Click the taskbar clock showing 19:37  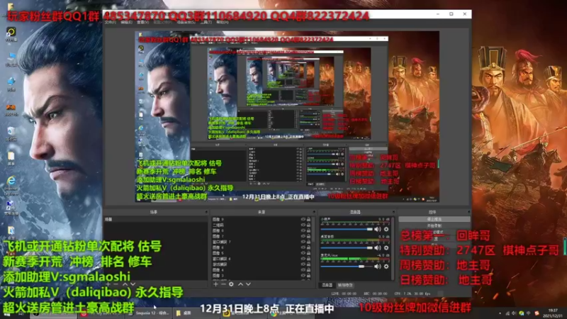pyautogui.click(x=553, y=313)
